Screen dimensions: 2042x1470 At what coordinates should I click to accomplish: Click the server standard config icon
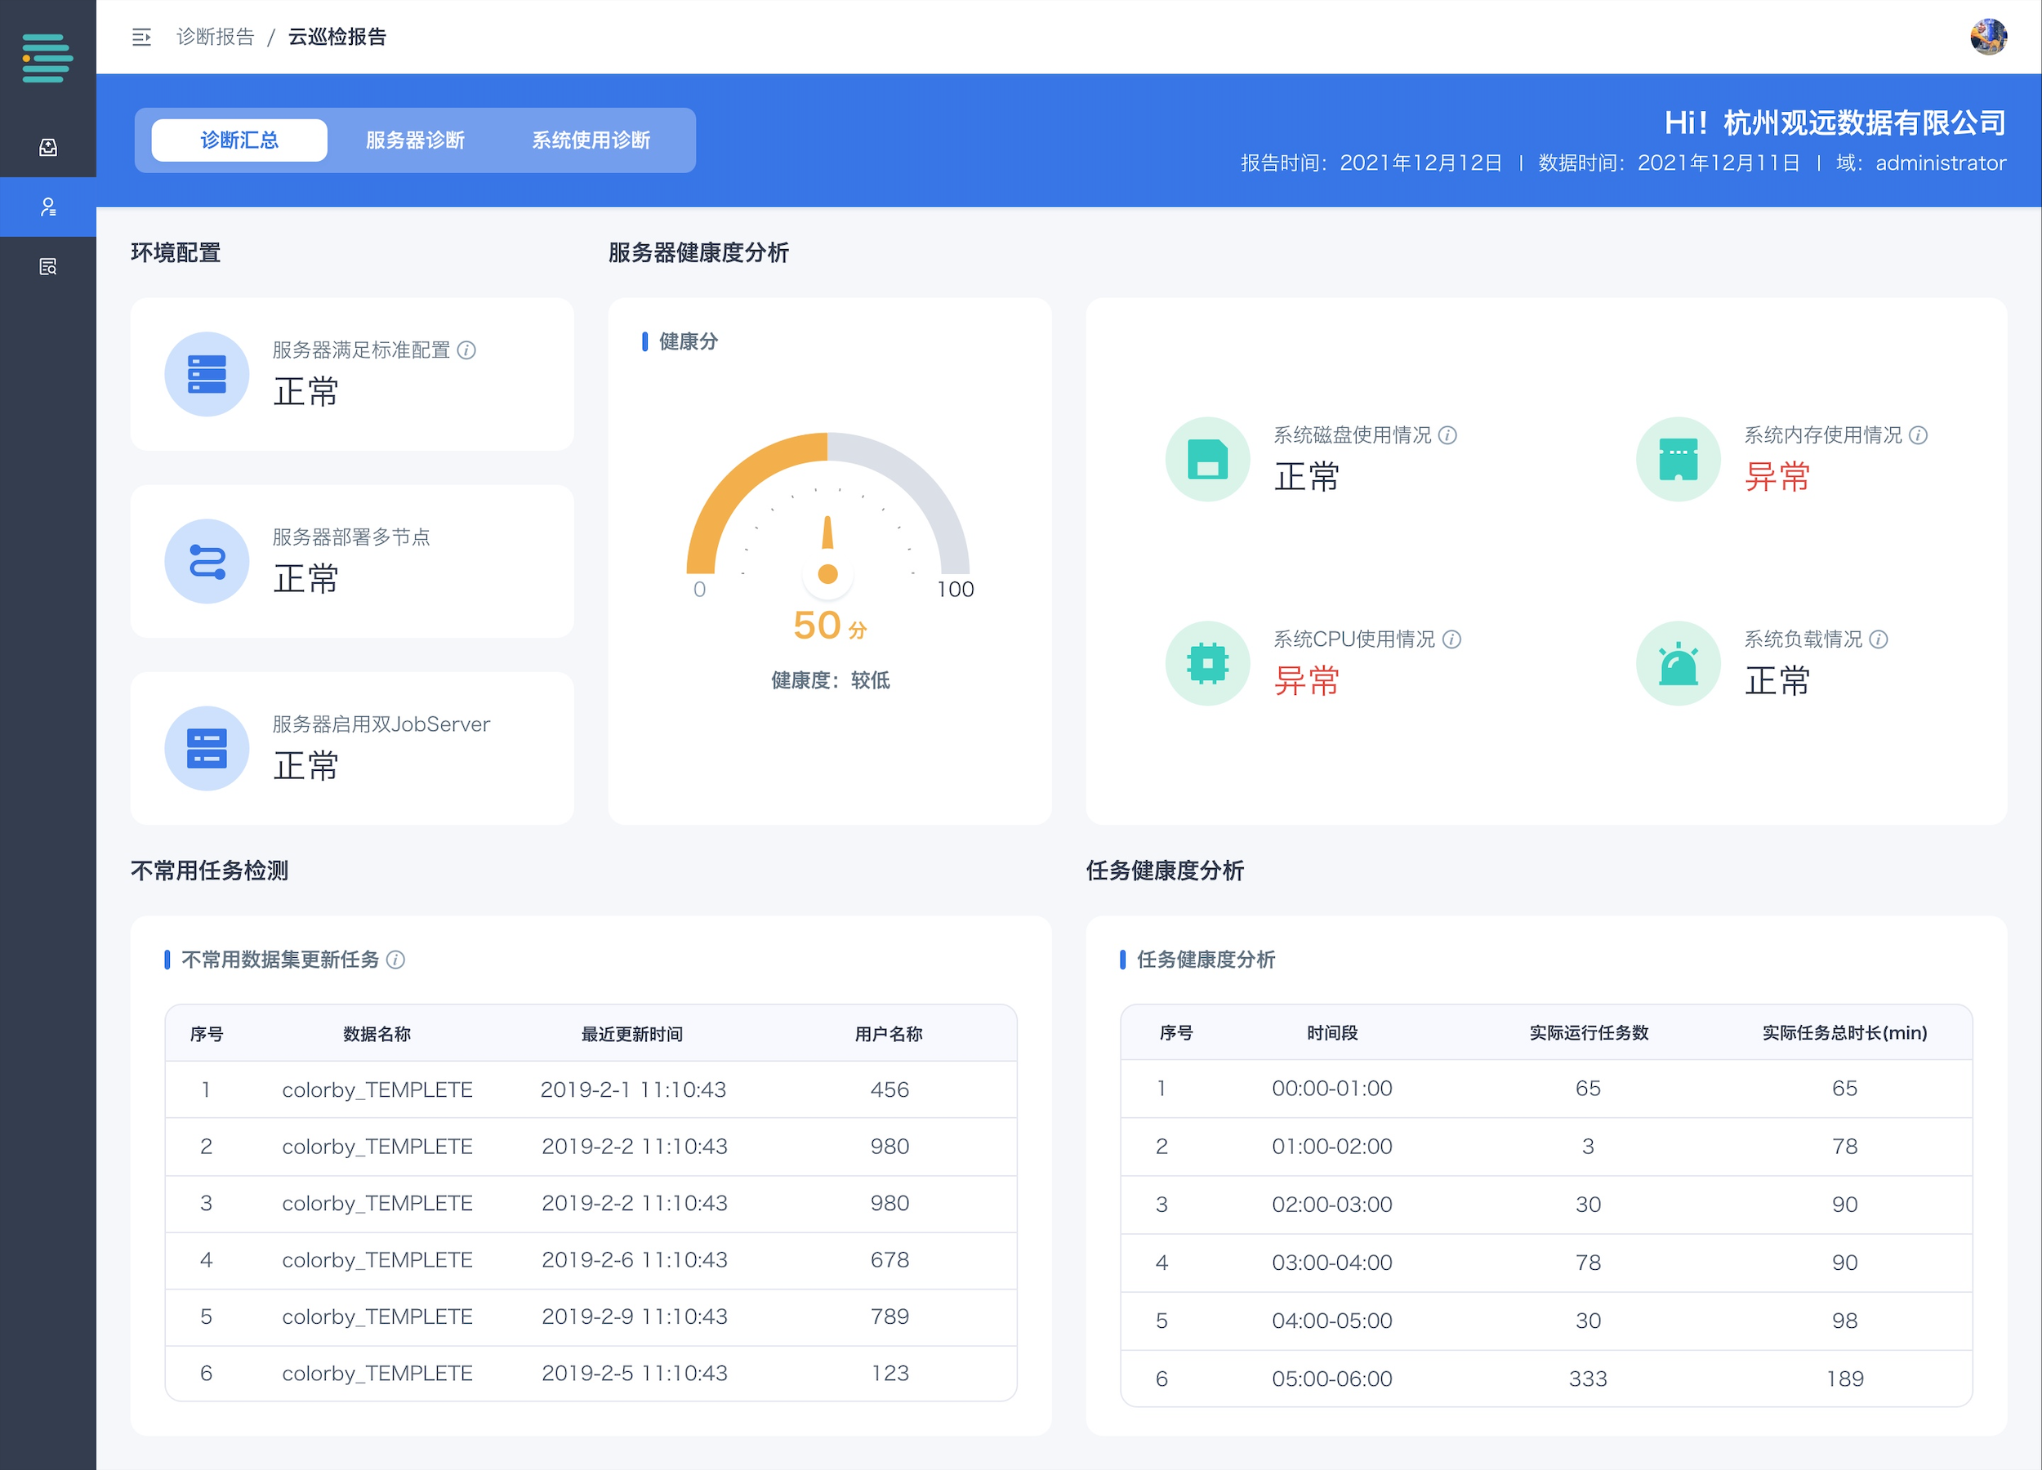207,375
